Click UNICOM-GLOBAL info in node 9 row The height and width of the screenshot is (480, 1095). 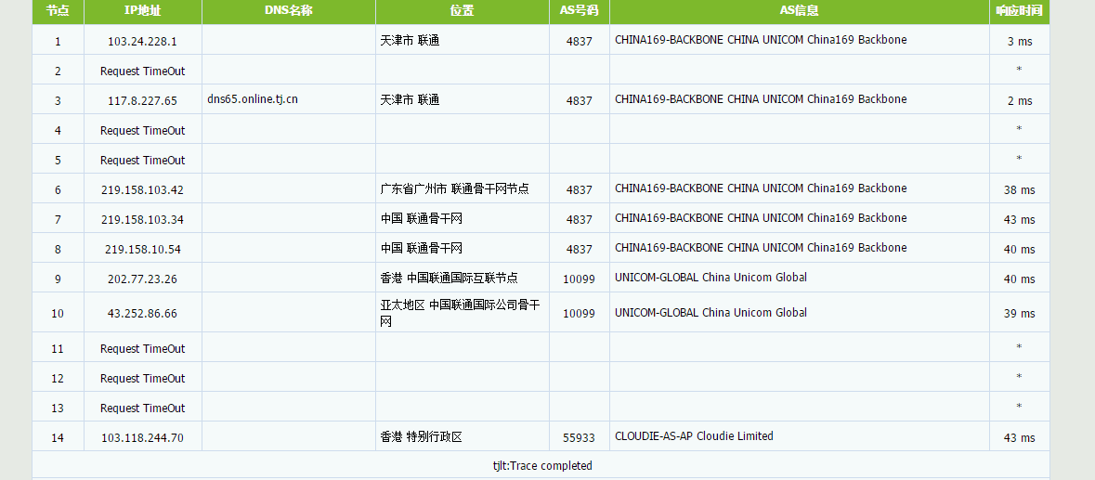coord(710,277)
